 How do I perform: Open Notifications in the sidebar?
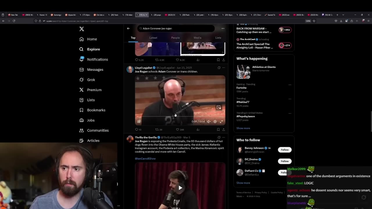point(94,60)
